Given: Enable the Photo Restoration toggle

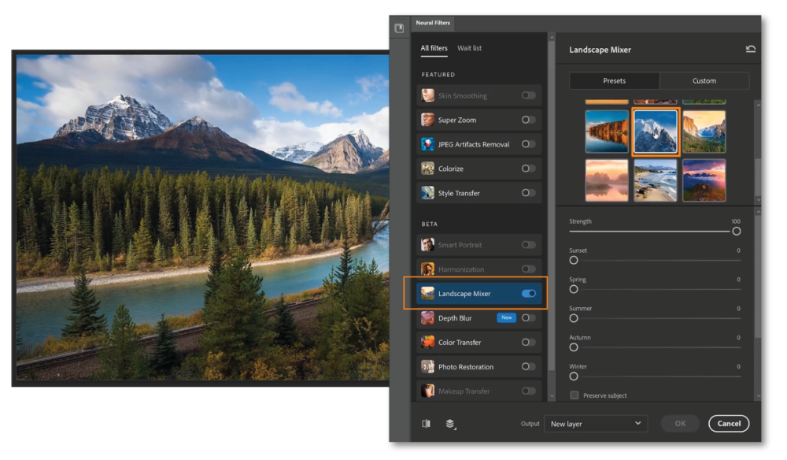Looking at the screenshot, I should click(529, 366).
